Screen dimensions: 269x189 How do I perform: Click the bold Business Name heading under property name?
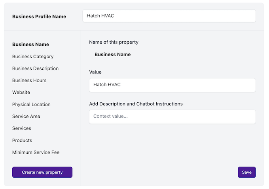point(112,54)
